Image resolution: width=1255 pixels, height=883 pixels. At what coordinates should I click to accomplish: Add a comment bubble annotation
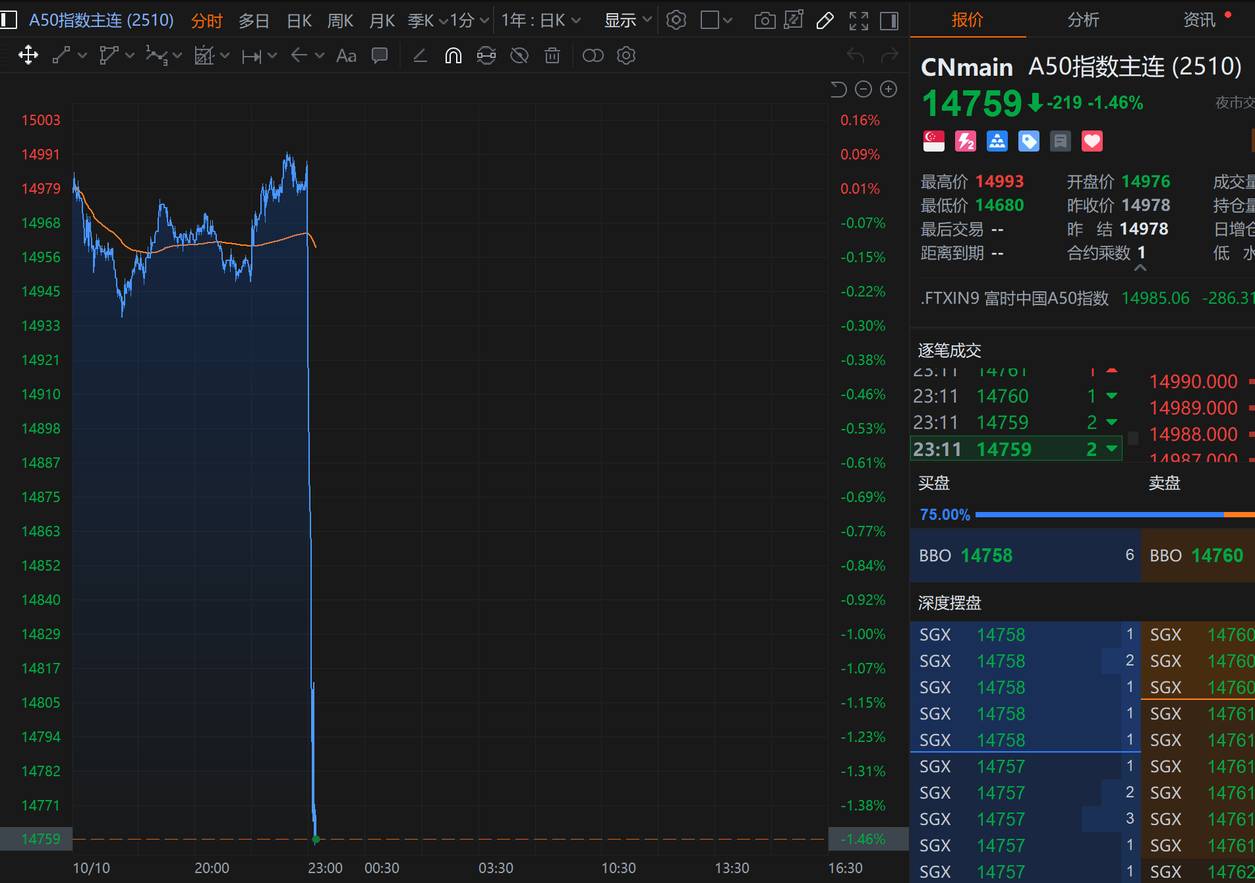(x=380, y=56)
